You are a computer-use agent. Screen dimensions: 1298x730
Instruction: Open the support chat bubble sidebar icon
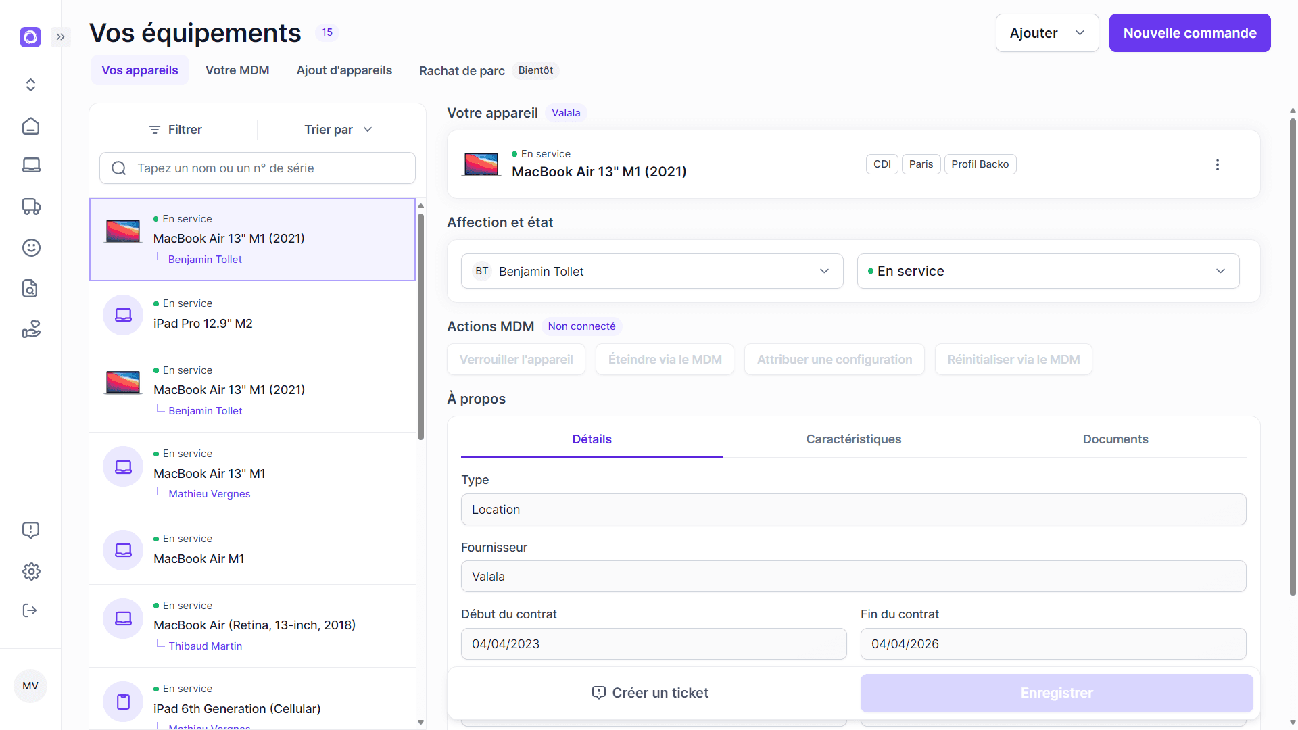coord(31,530)
